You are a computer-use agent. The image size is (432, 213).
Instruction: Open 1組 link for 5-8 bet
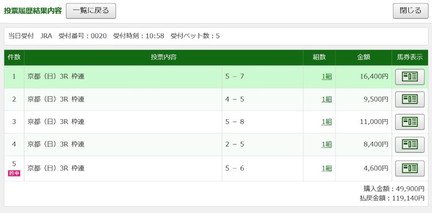pyautogui.click(x=326, y=122)
